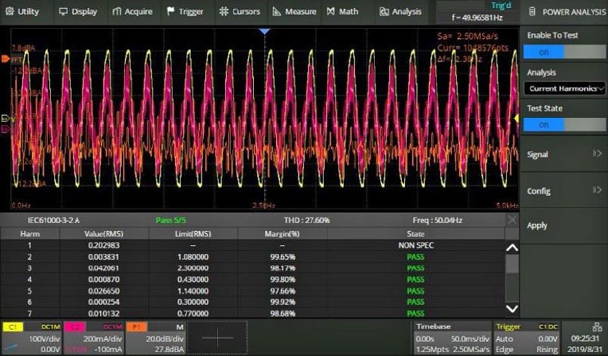Open the Display menu
608x356 pixels.
(78, 12)
